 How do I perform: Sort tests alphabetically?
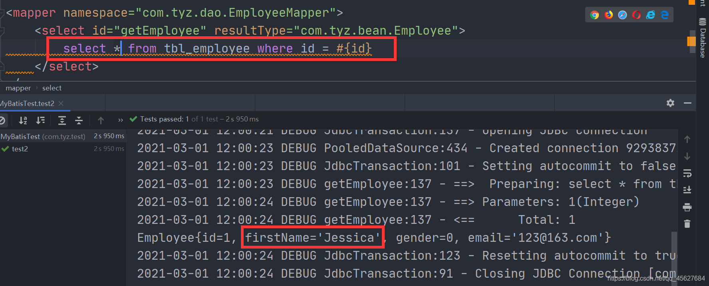pyautogui.click(x=23, y=120)
